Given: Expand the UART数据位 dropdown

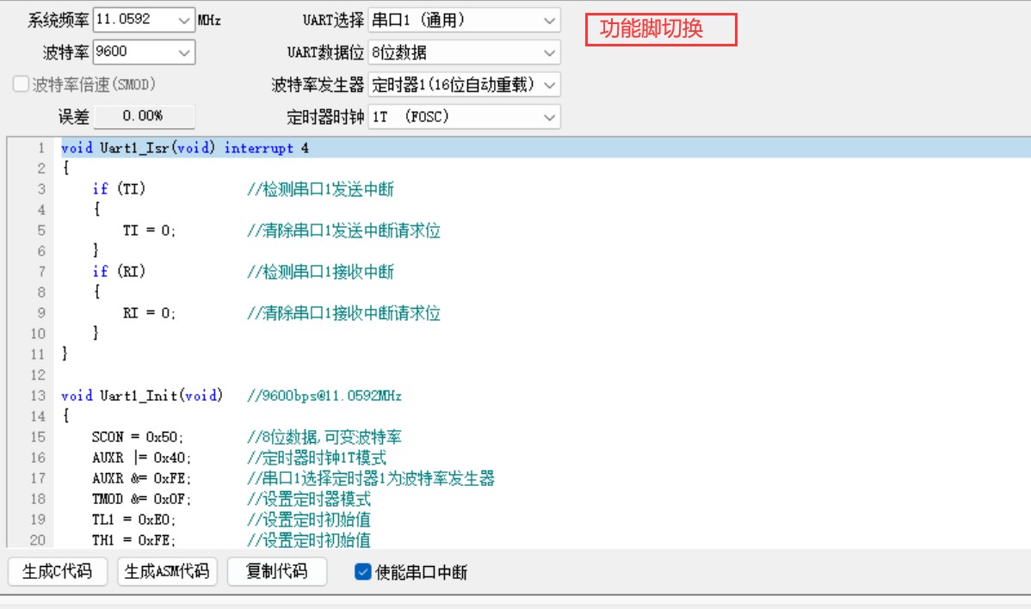Looking at the screenshot, I should [x=549, y=52].
